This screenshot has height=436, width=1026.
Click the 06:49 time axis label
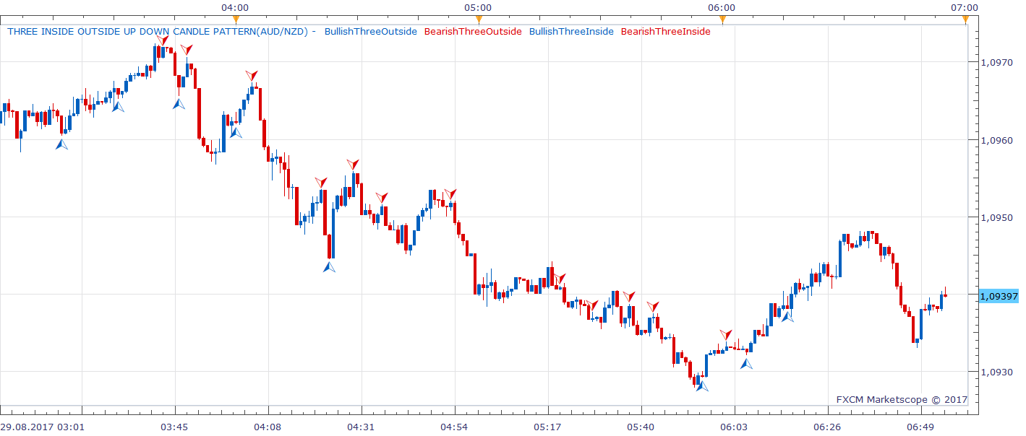point(920,427)
